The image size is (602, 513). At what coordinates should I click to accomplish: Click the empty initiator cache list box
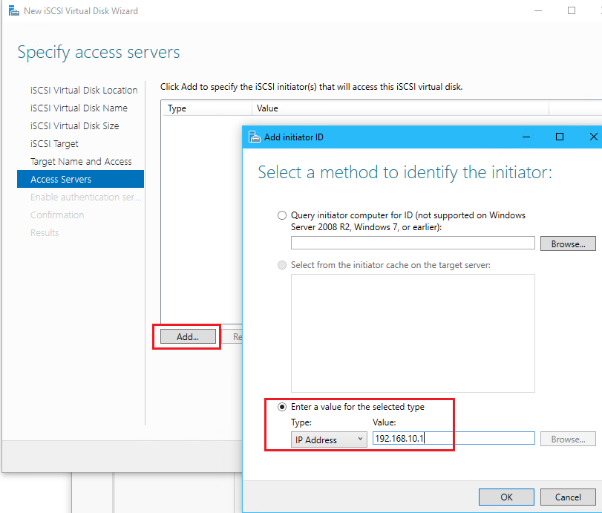(x=413, y=333)
